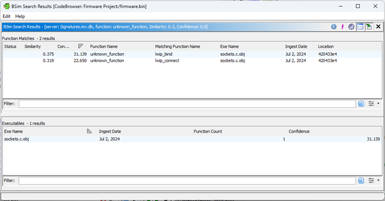Image resolution: width=385 pixels, height=201 pixels.
Task: Open search settings via the gear icon
Action: pos(351,27)
